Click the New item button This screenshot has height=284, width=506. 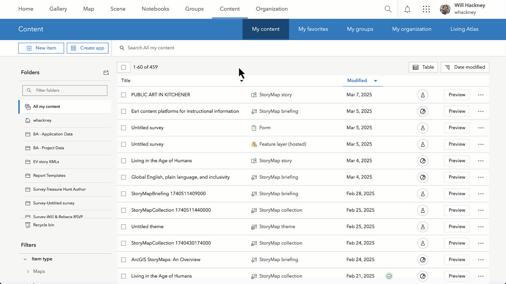click(x=41, y=48)
